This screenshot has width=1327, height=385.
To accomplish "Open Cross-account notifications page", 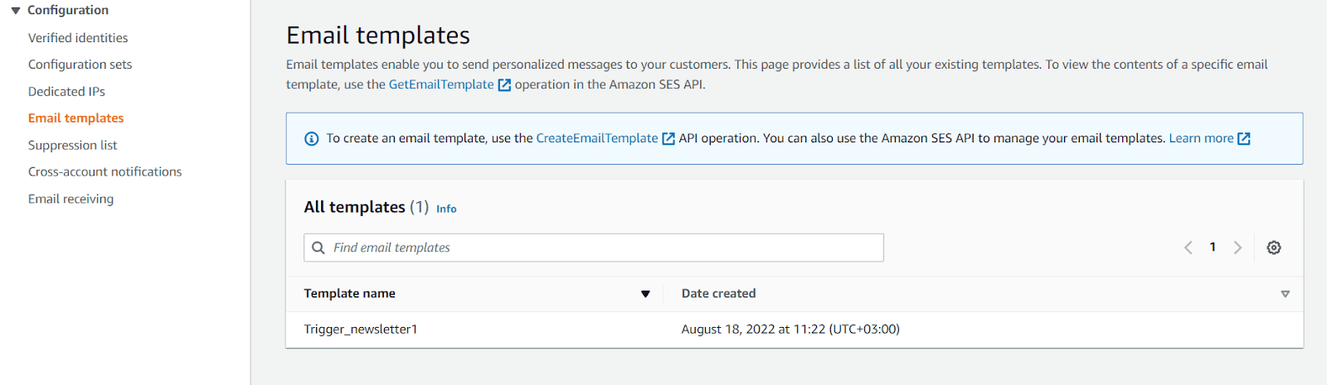I will [x=105, y=172].
